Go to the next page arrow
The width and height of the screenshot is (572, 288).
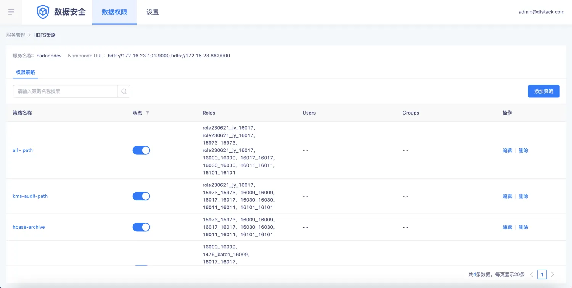(552, 274)
